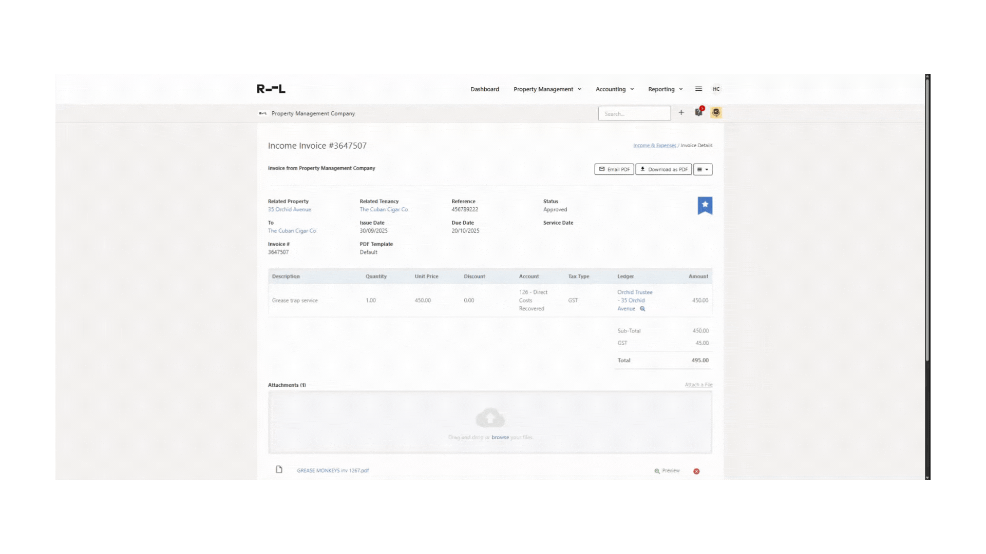The image size is (986, 554).
Task: Click the plus quick-add icon
Action: (681, 113)
